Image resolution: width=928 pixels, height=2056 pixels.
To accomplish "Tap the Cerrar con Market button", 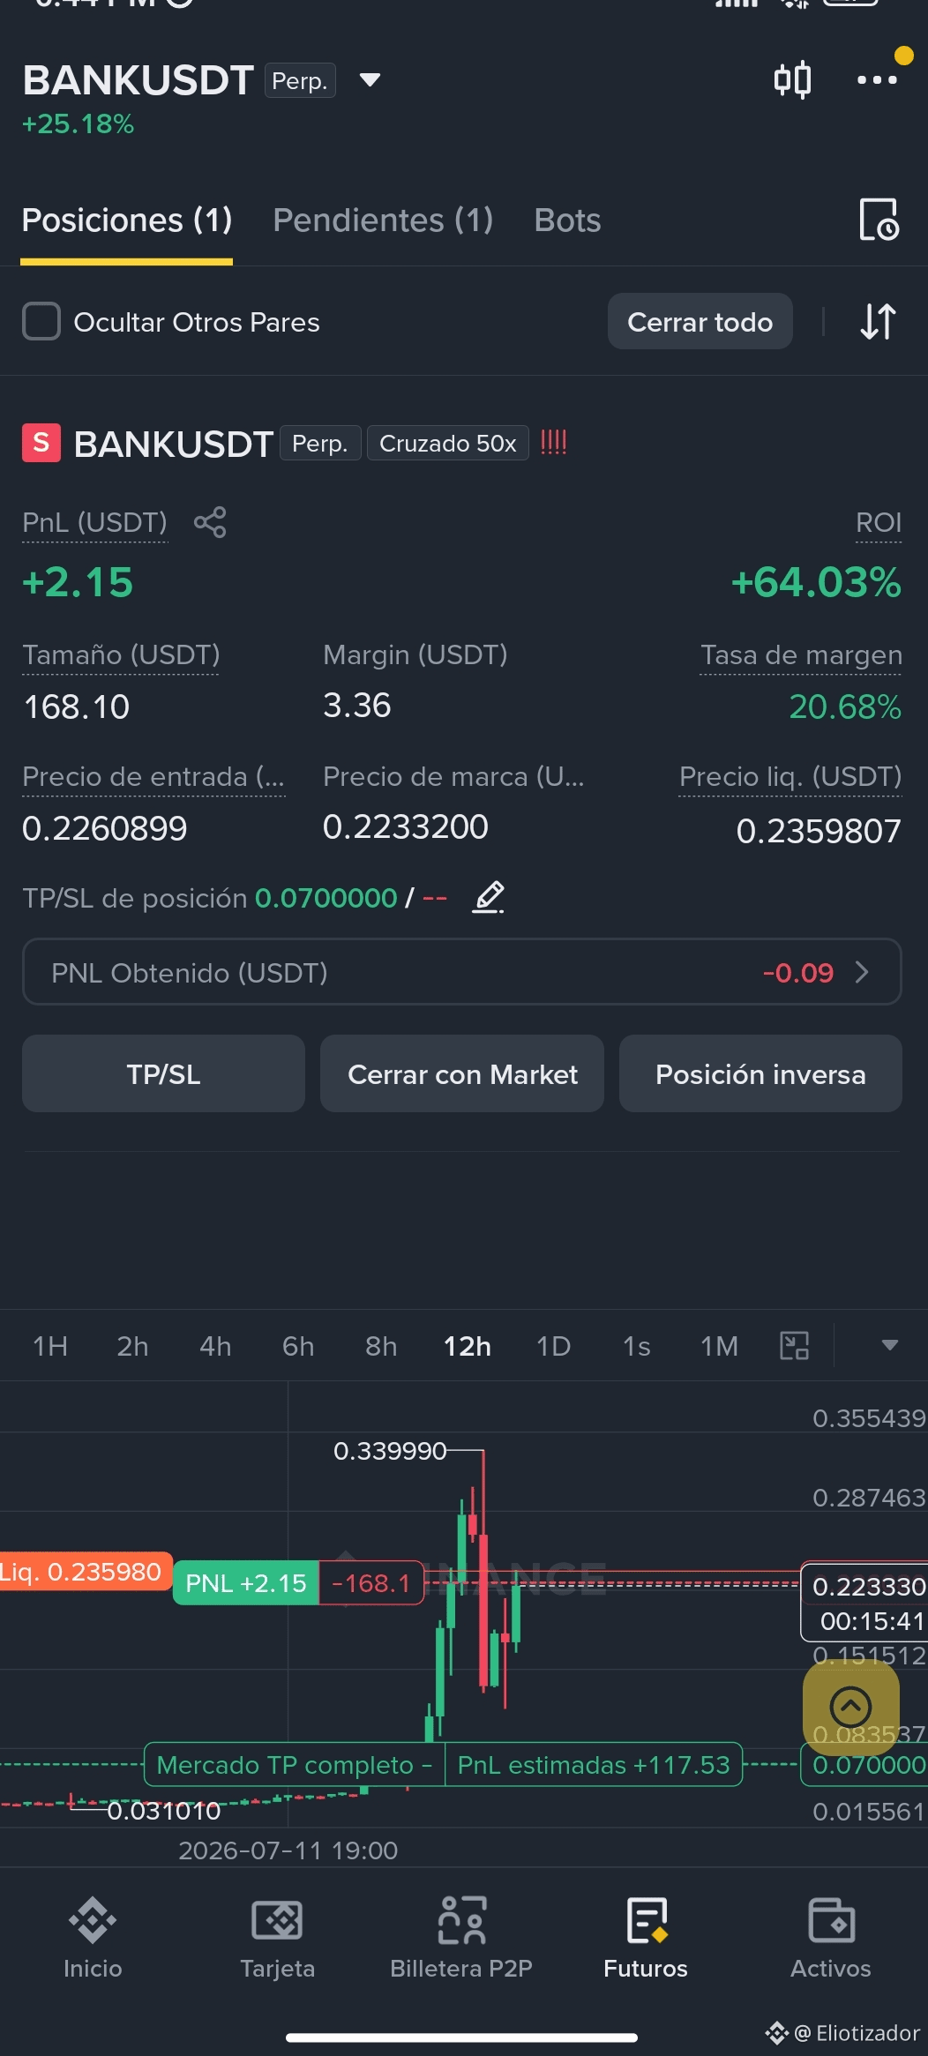I will tap(462, 1074).
